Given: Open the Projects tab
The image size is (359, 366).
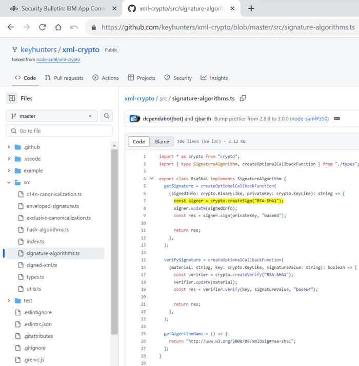Looking at the screenshot, I should (x=142, y=78).
